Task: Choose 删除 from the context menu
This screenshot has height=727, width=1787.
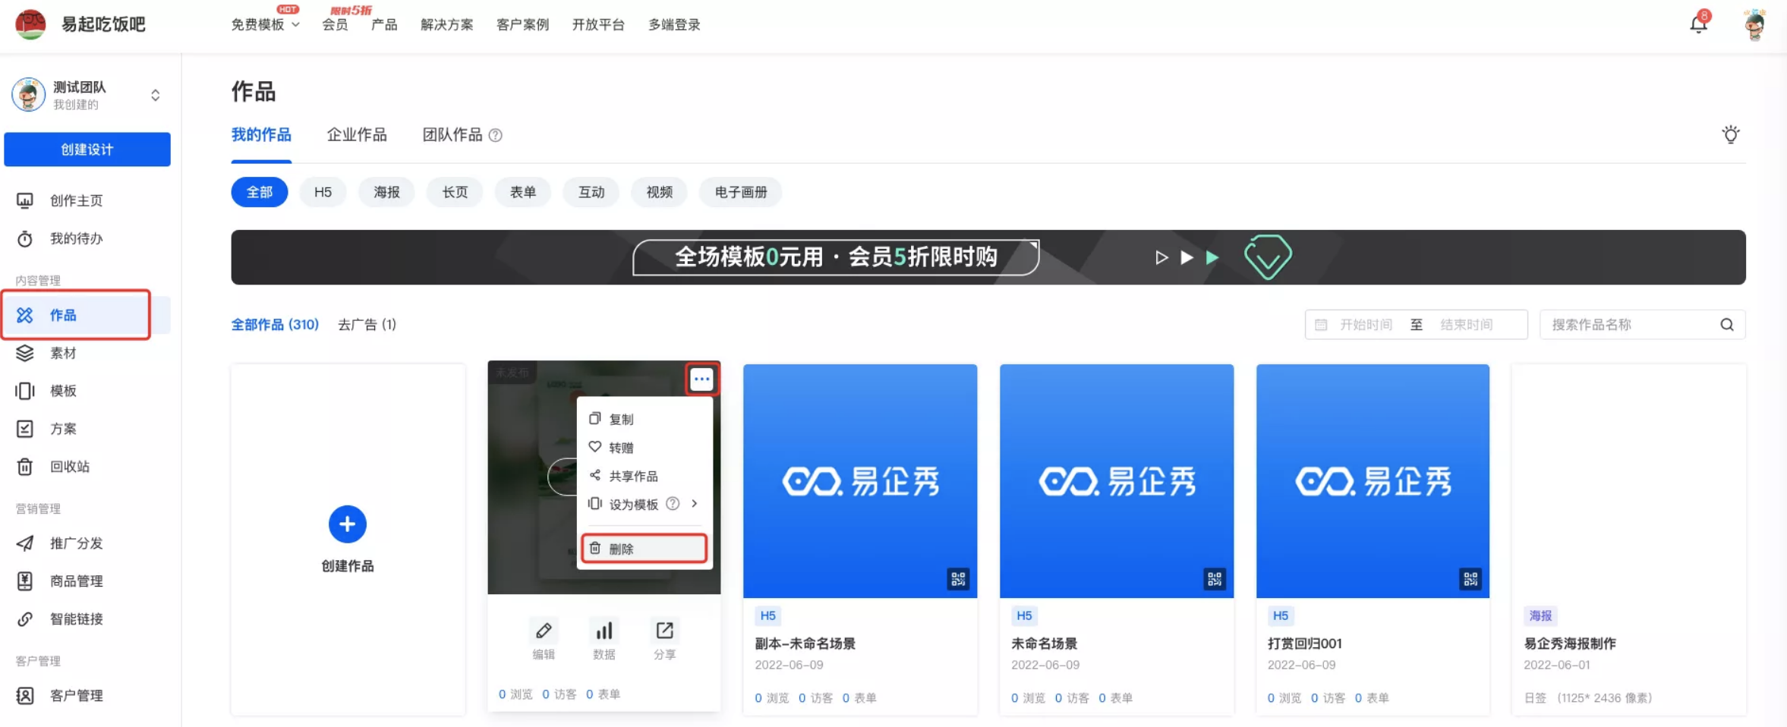Action: 644,549
